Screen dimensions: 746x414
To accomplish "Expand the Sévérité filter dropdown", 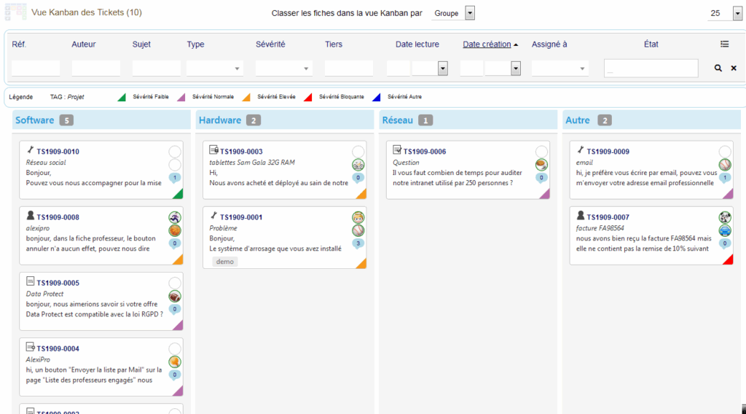I will point(283,69).
